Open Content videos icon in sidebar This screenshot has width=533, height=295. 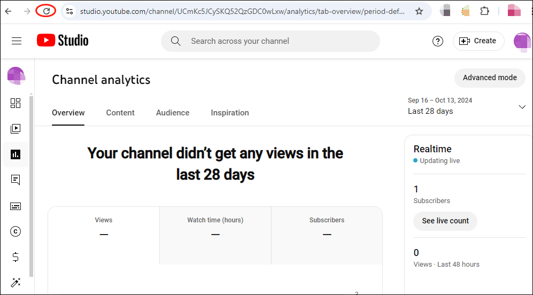click(16, 129)
